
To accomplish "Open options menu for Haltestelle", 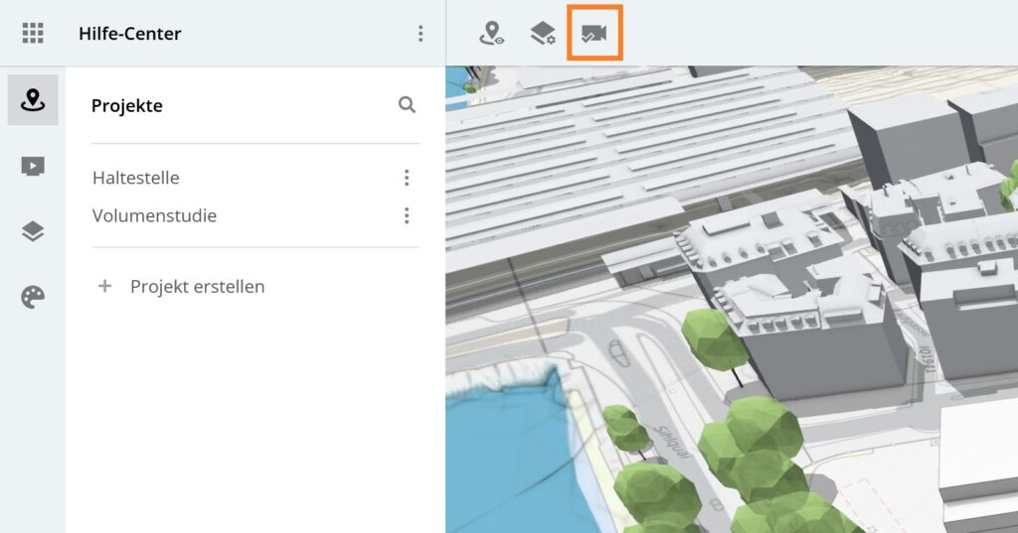I will [x=406, y=178].
